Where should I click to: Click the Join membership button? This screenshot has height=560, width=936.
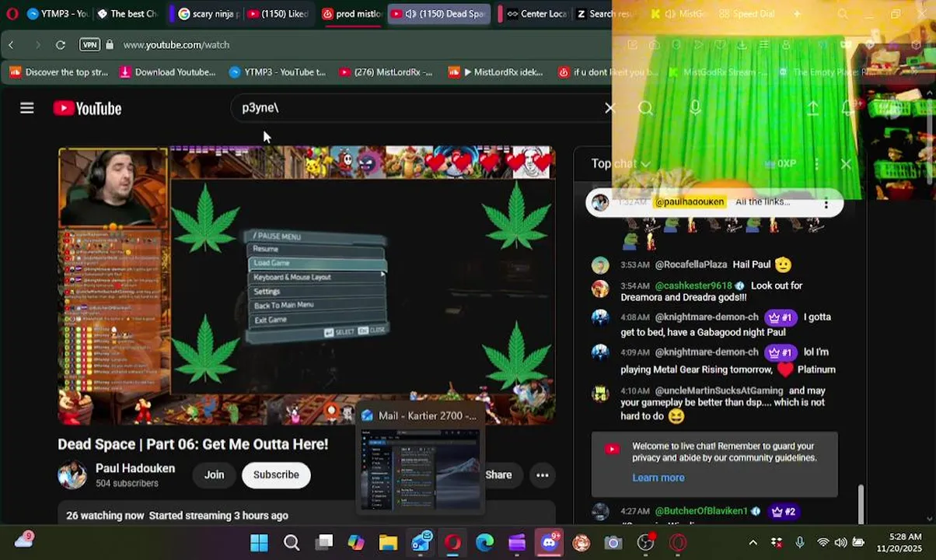pos(214,474)
